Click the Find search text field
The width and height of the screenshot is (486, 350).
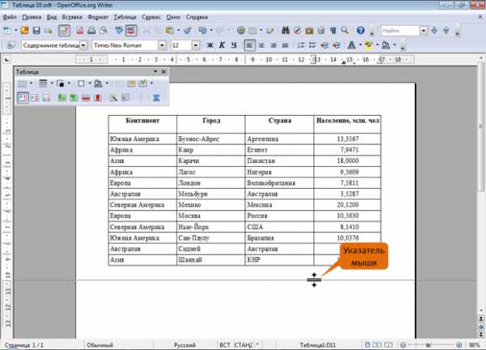[400, 30]
